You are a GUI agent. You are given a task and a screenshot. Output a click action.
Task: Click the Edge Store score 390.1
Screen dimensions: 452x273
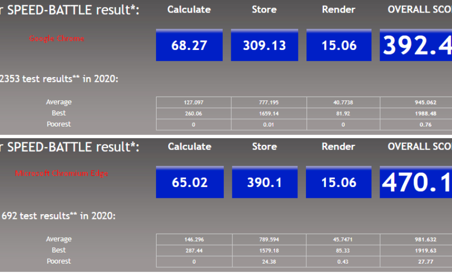click(x=264, y=183)
